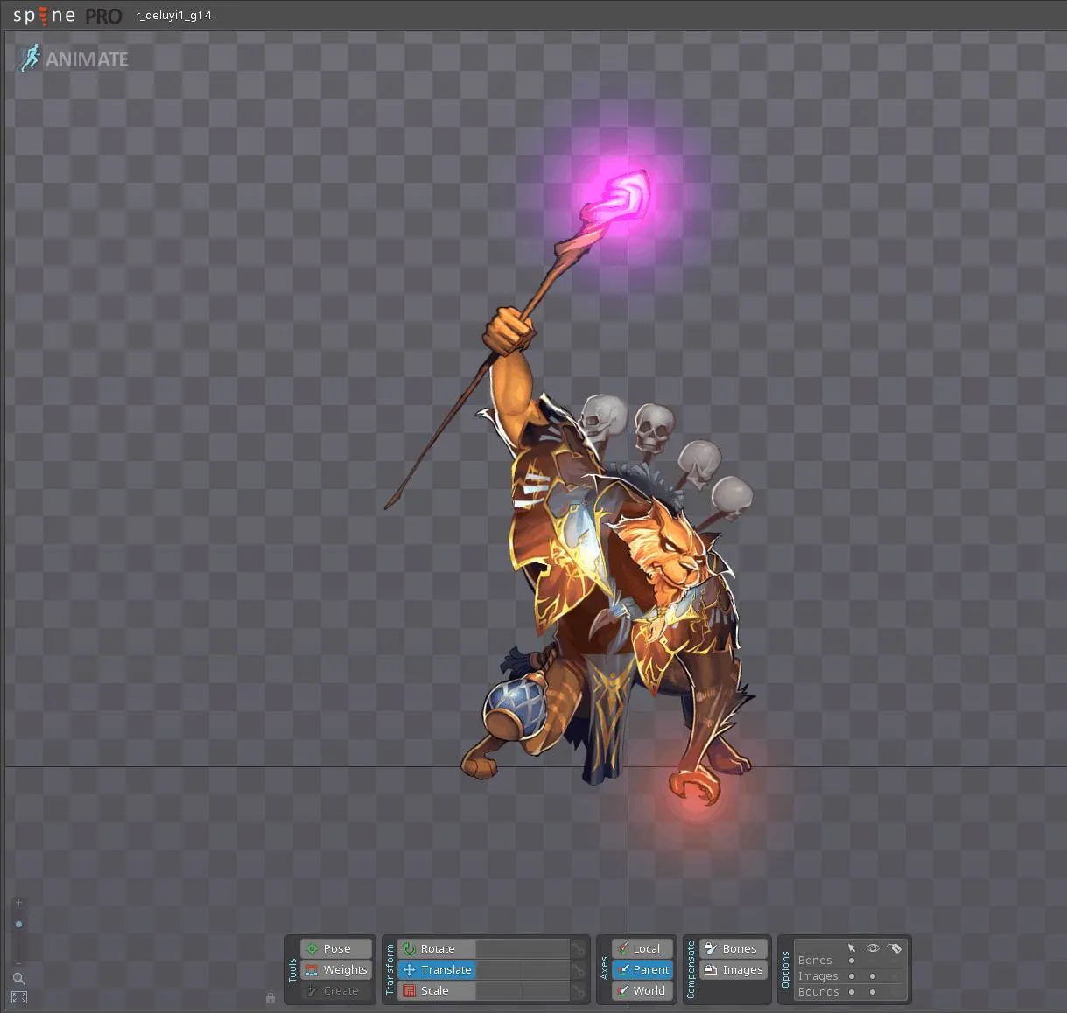Click the Rotate value field
Screen dimensions: 1067x1013
[523, 948]
